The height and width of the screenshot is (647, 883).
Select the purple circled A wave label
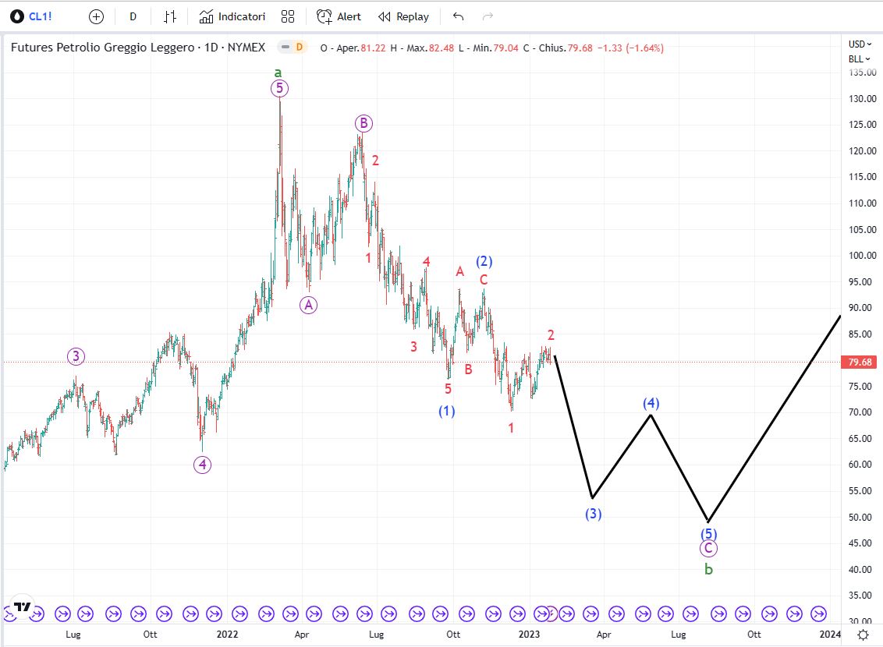[308, 305]
